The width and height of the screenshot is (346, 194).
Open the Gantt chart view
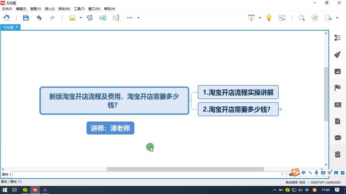pos(282,18)
